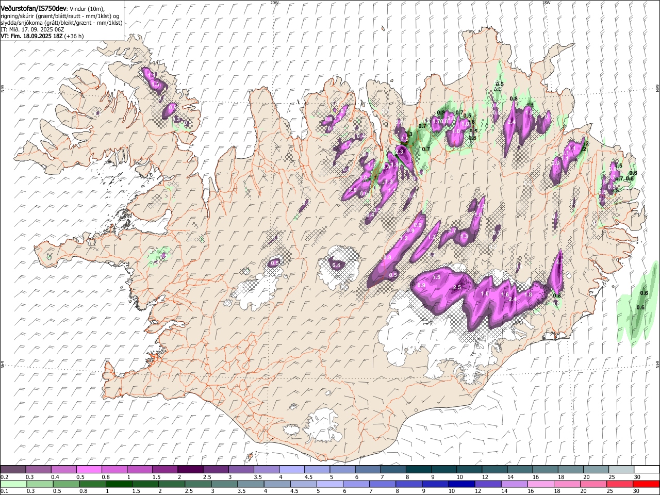The width and height of the screenshot is (660, 495).
Task: Pick the bright red swatch ending the lower legend row
Action: point(646,484)
